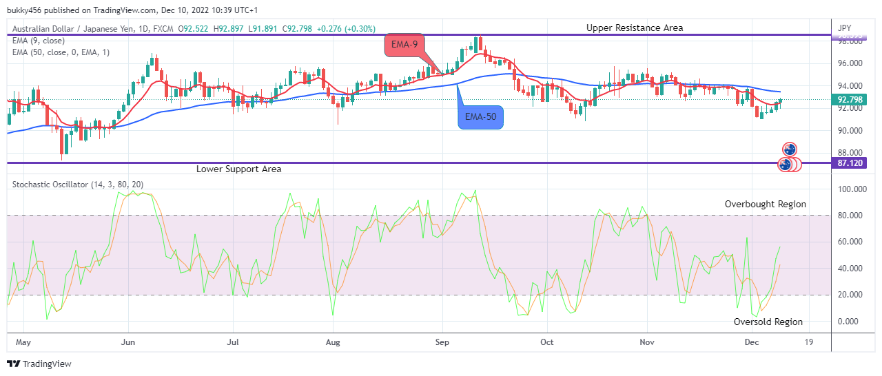
Task: Click the Upper Resistance Area text label
Action: pos(635,28)
